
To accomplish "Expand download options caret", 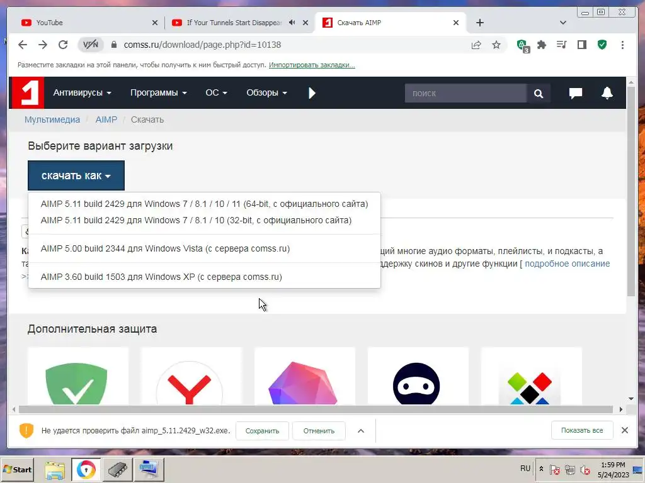I will coord(361,431).
